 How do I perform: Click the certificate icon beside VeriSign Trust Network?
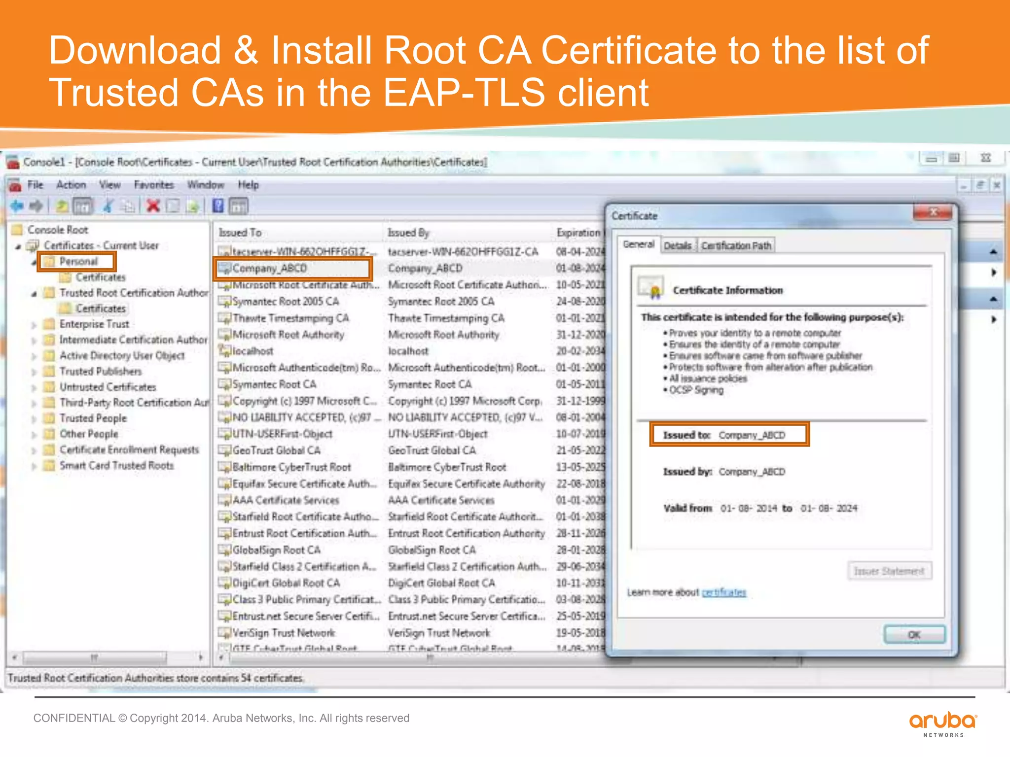pyautogui.click(x=225, y=633)
